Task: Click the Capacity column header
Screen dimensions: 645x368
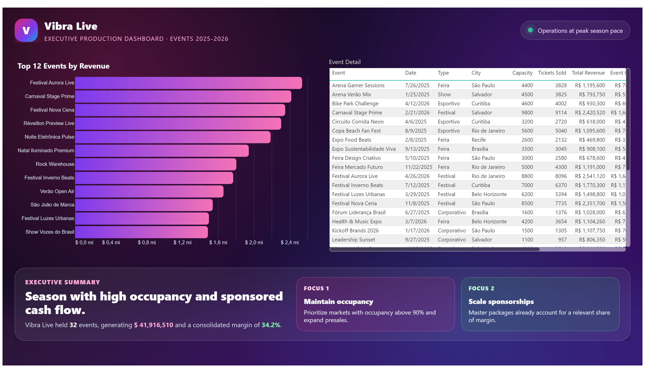Action: pyautogui.click(x=522, y=73)
